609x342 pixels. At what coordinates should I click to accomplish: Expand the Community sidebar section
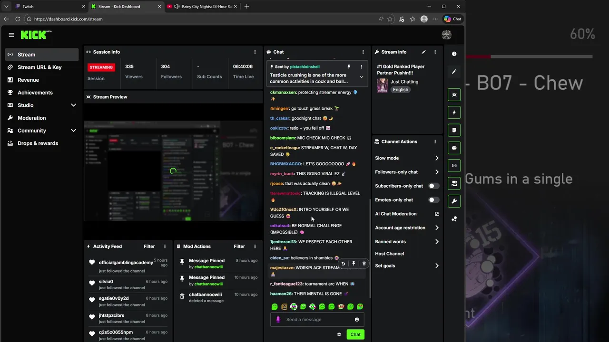(73, 131)
